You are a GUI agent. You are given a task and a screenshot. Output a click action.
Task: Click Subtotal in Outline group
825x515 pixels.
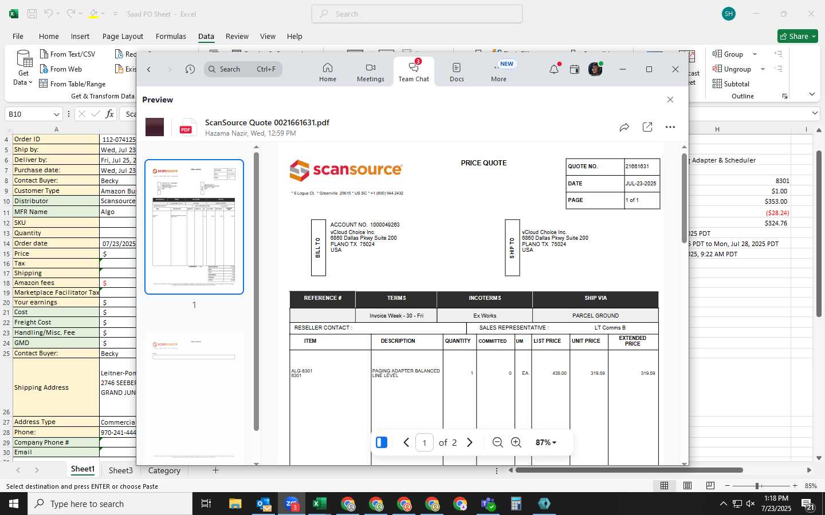(730, 84)
